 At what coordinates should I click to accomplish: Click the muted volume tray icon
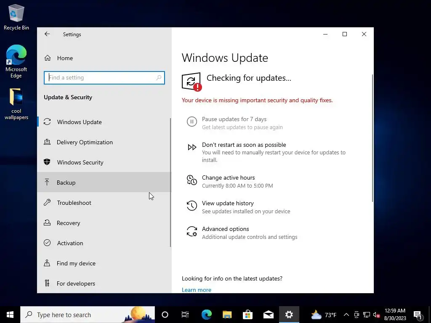[x=377, y=315]
